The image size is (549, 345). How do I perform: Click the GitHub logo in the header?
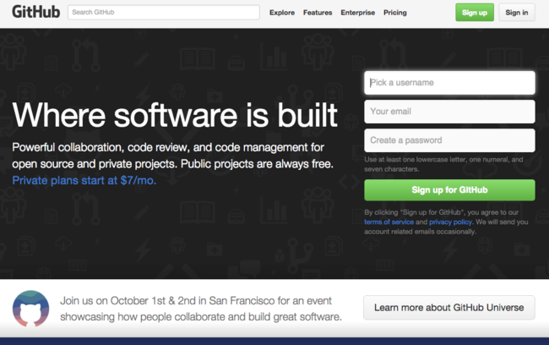[35, 12]
